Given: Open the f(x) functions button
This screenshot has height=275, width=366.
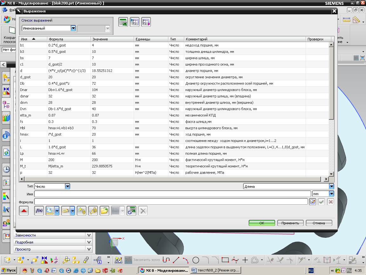Looking at the screenshot, I should (39, 211).
